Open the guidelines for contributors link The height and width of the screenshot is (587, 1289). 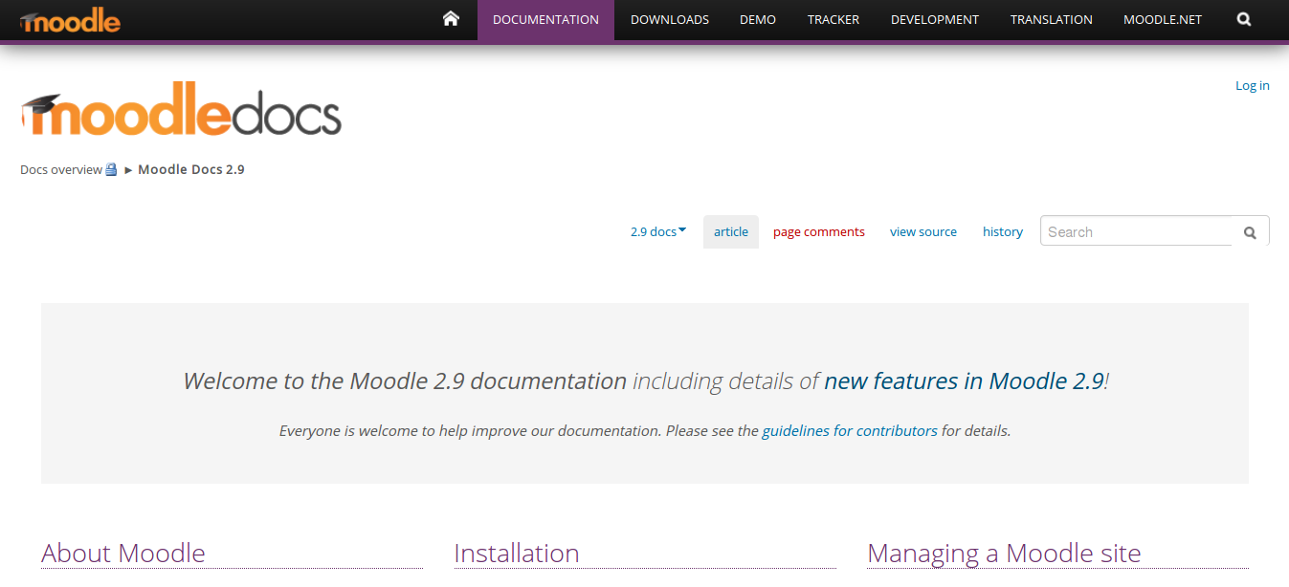[850, 430]
